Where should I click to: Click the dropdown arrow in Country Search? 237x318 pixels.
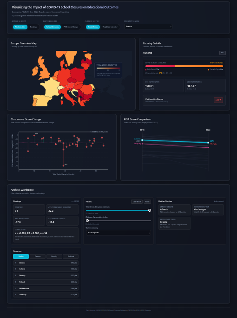click(171, 27)
